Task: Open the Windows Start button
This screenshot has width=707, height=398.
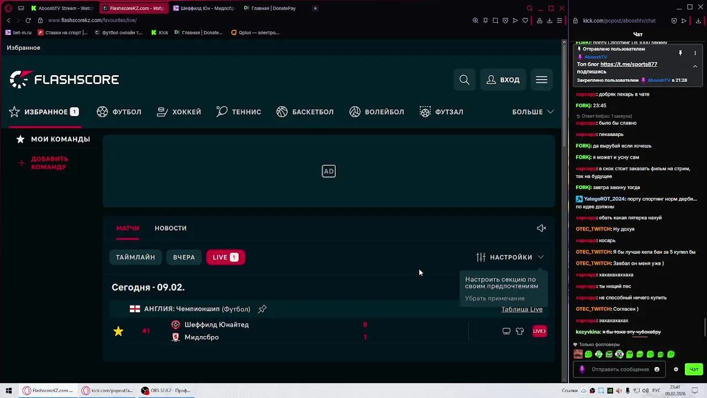Action: tap(8, 390)
